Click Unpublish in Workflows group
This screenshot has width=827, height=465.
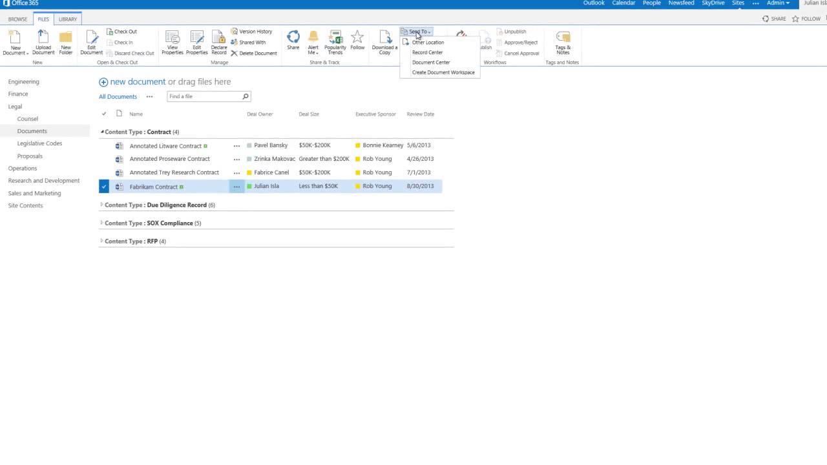511,32
